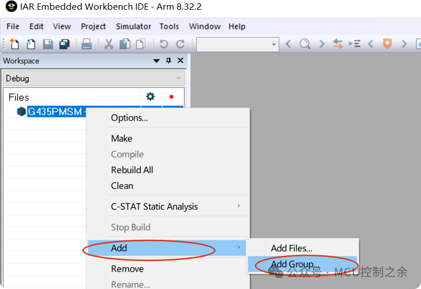Choose Add Files... in the submenu
Screen dimensions: 421x289
[x=302, y=248]
